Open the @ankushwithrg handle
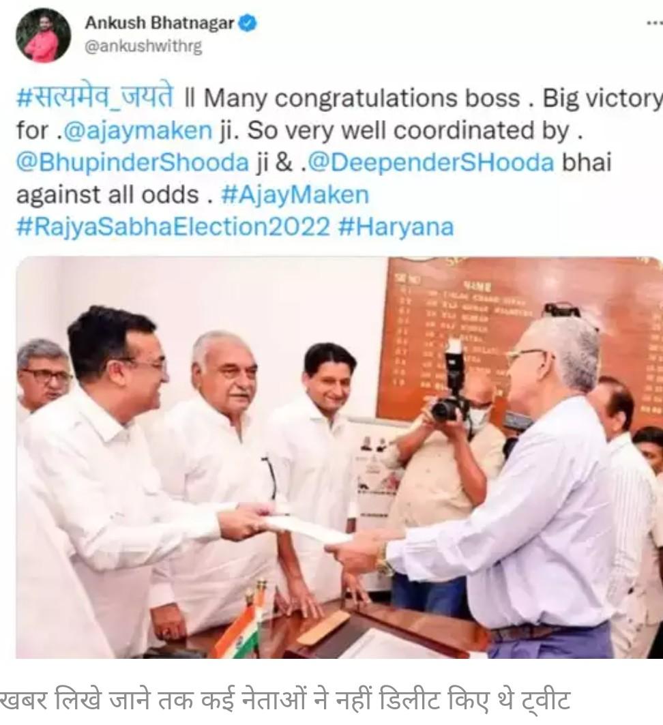This screenshot has width=663, height=725. 143,46
